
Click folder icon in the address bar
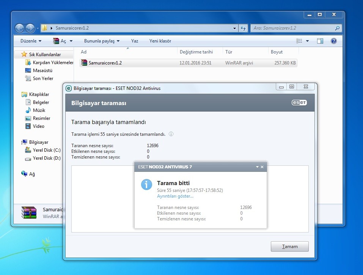coord(45,28)
